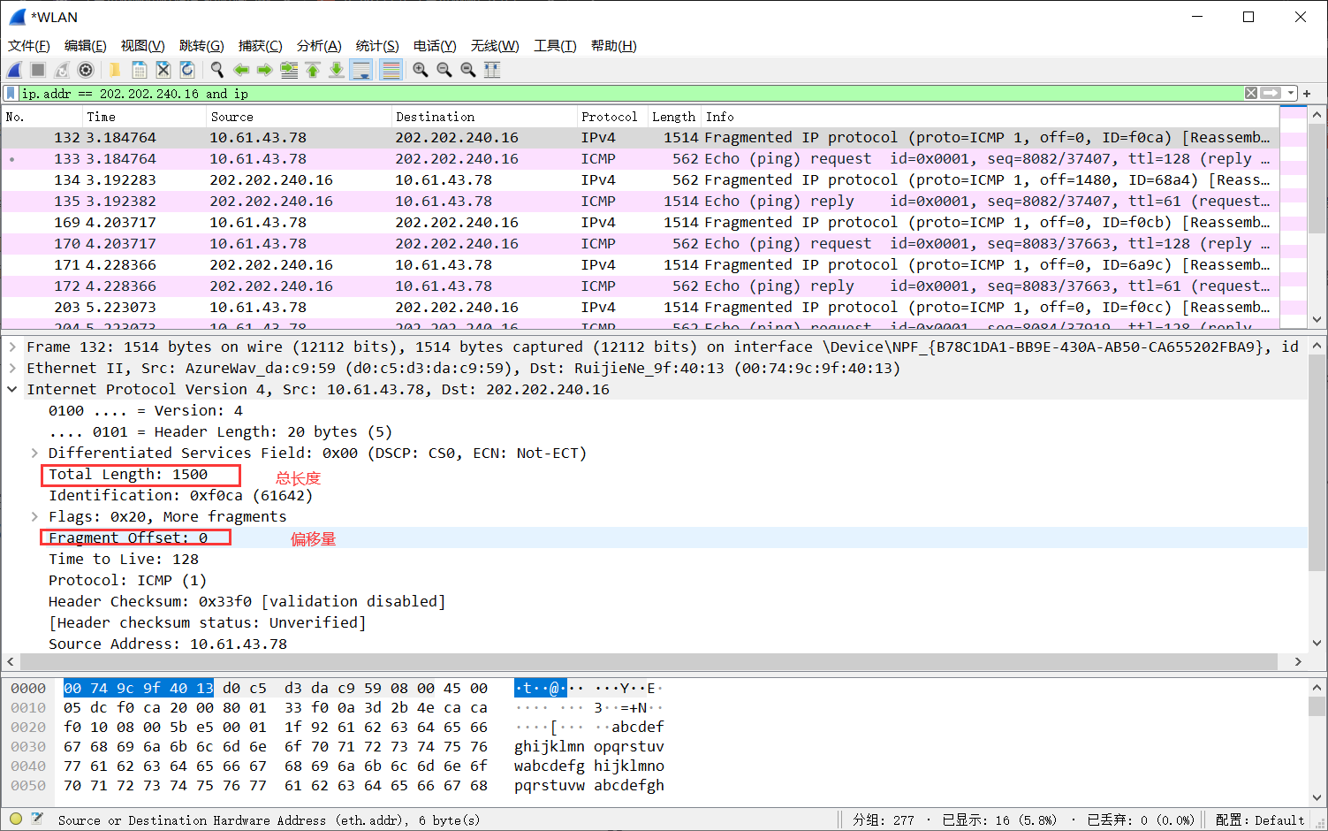Click the packet details horizontal scrollbar
Image resolution: width=1328 pixels, height=831 pixels.
point(649,661)
